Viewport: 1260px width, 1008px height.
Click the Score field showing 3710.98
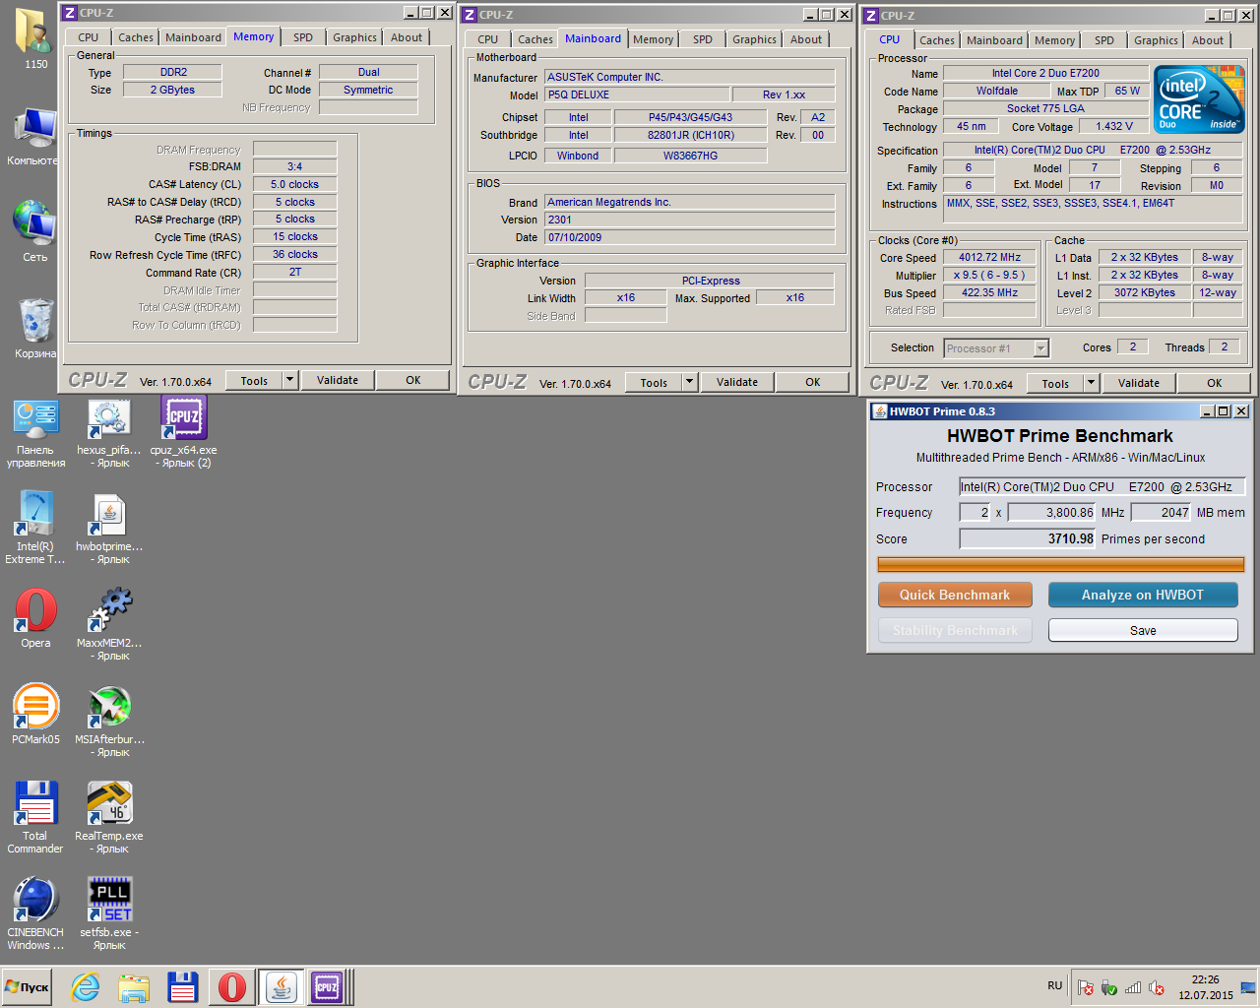(1028, 538)
